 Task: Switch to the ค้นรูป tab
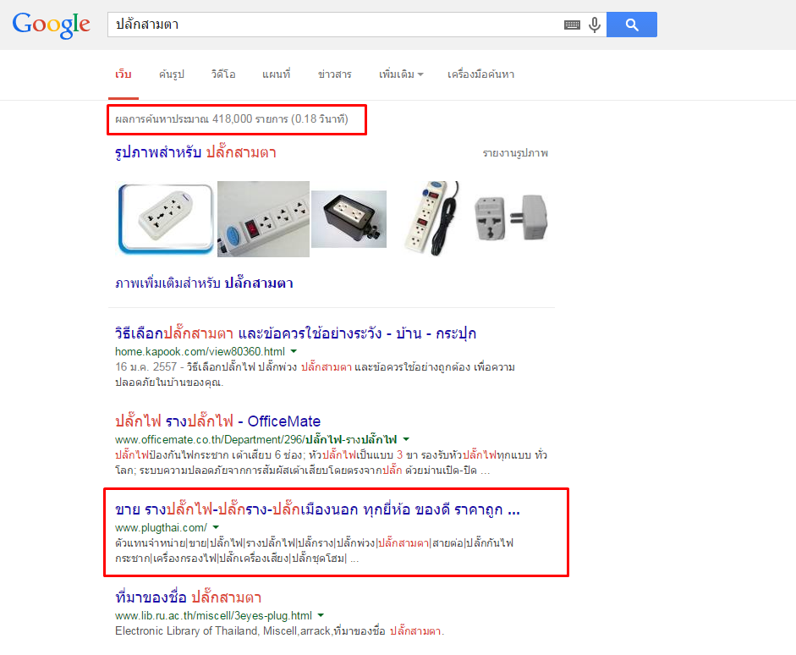[x=171, y=74]
